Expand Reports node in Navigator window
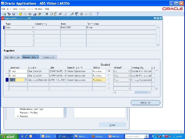The width and height of the screenshot is (185, 139). pos(18,116)
